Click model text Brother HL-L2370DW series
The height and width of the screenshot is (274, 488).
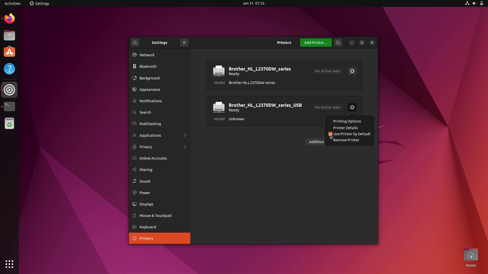[x=252, y=83]
